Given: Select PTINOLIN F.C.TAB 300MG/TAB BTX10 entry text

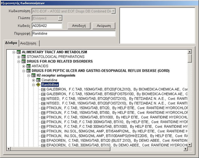Looking at the screenshot, I should click(x=117, y=122).
